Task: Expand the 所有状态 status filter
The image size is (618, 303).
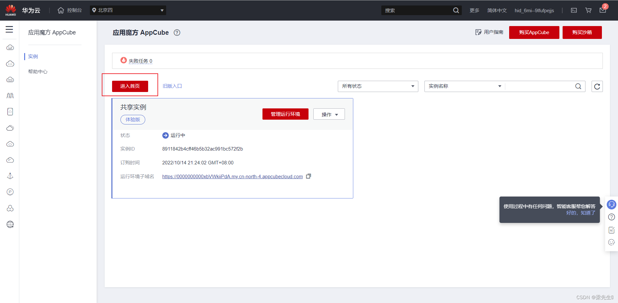Action: tap(378, 86)
